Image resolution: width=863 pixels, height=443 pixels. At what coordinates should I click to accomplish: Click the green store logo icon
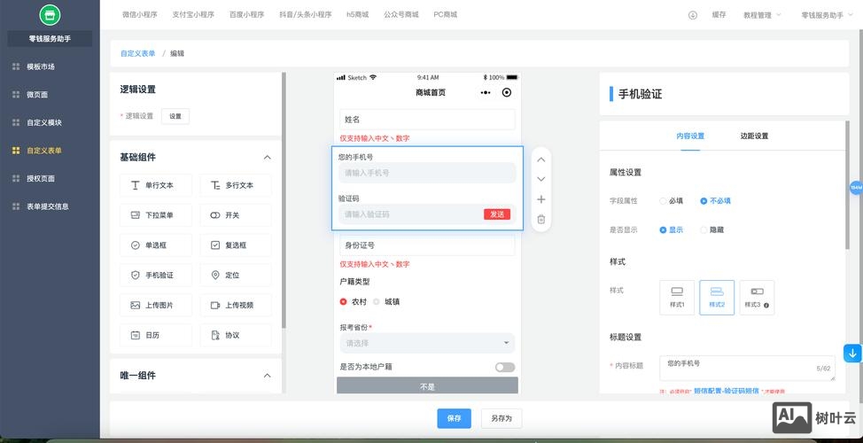[50, 15]
